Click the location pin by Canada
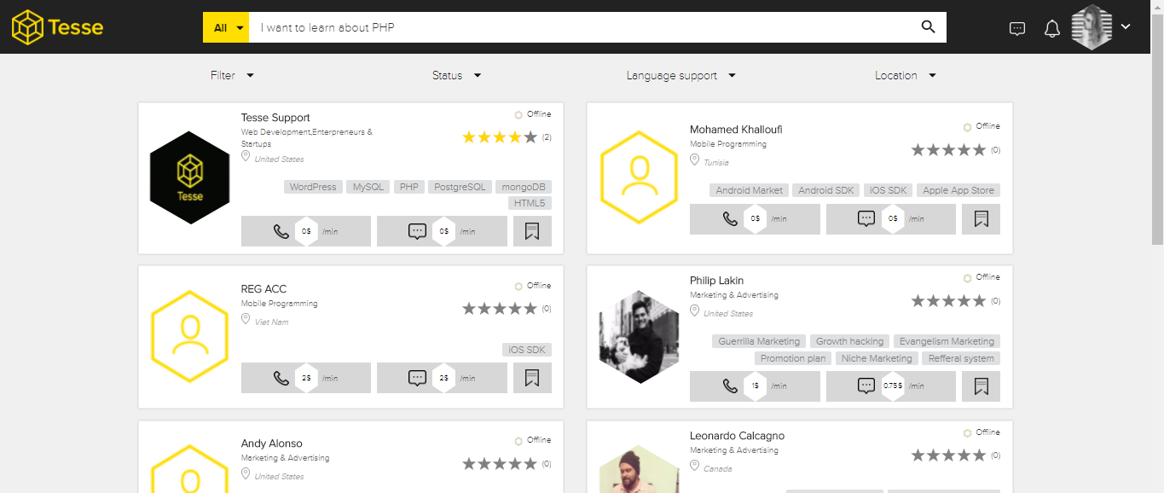The image size is (1164, 493). coord(695,467)
